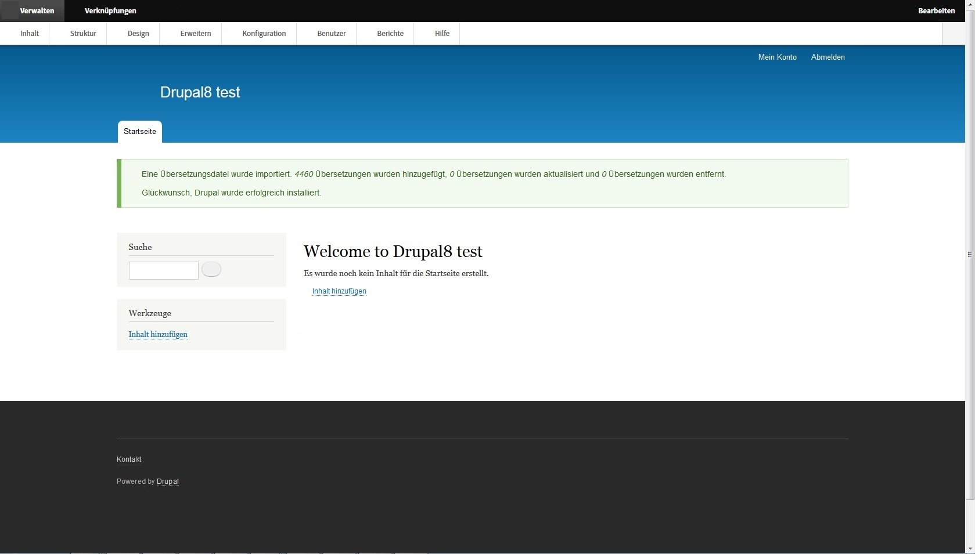The height and width of the screenshot is (554, 975).
Task: Click the vertical scrollbar thumb
Action: click(970, 255)
